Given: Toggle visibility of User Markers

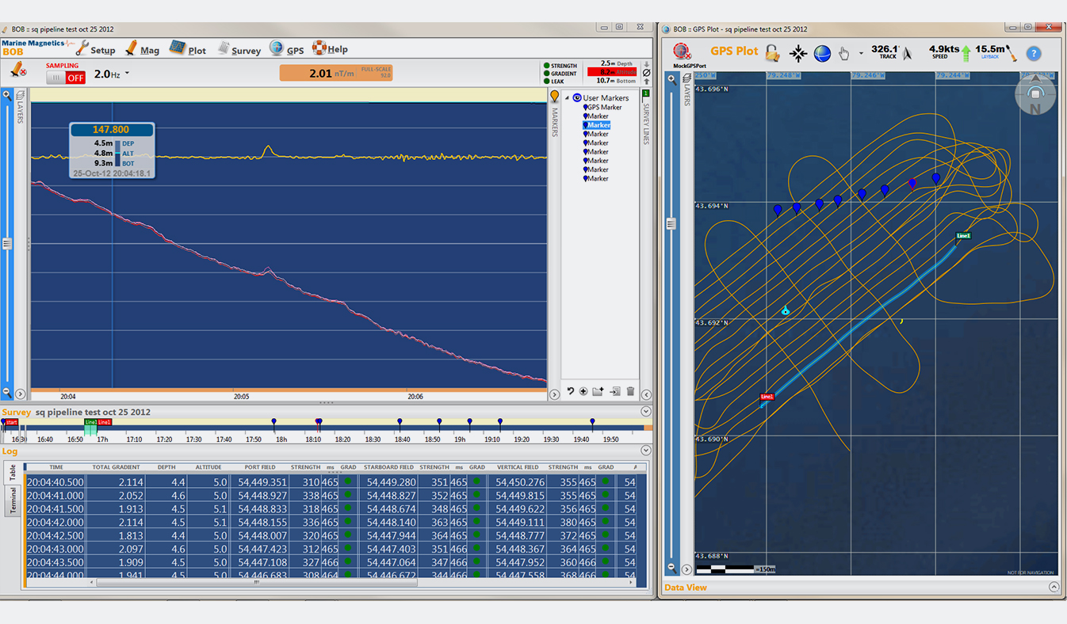Looking at the screenshot, I should click(576, 97).
